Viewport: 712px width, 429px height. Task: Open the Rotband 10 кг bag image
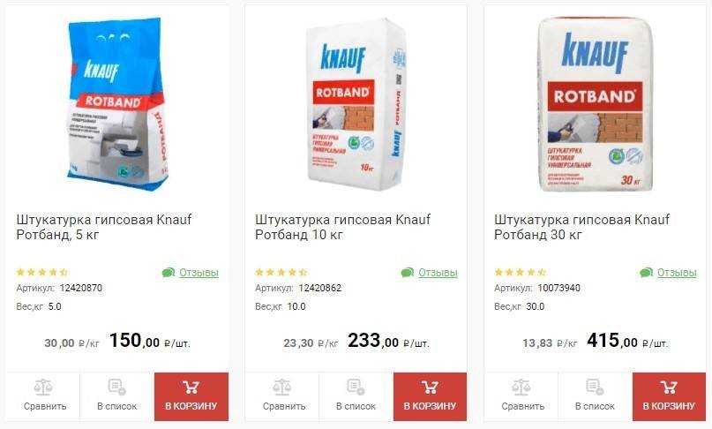tap(356, 104)
